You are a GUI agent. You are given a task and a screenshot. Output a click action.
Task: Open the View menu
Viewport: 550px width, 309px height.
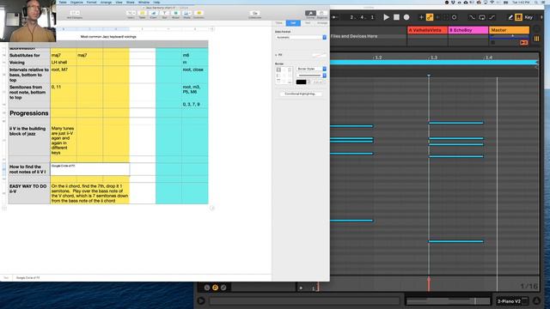[119, 2]
